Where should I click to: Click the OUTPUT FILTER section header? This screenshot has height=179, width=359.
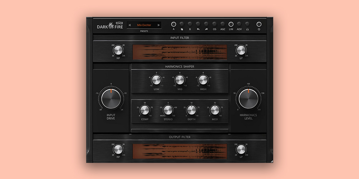tap(180, 137)
